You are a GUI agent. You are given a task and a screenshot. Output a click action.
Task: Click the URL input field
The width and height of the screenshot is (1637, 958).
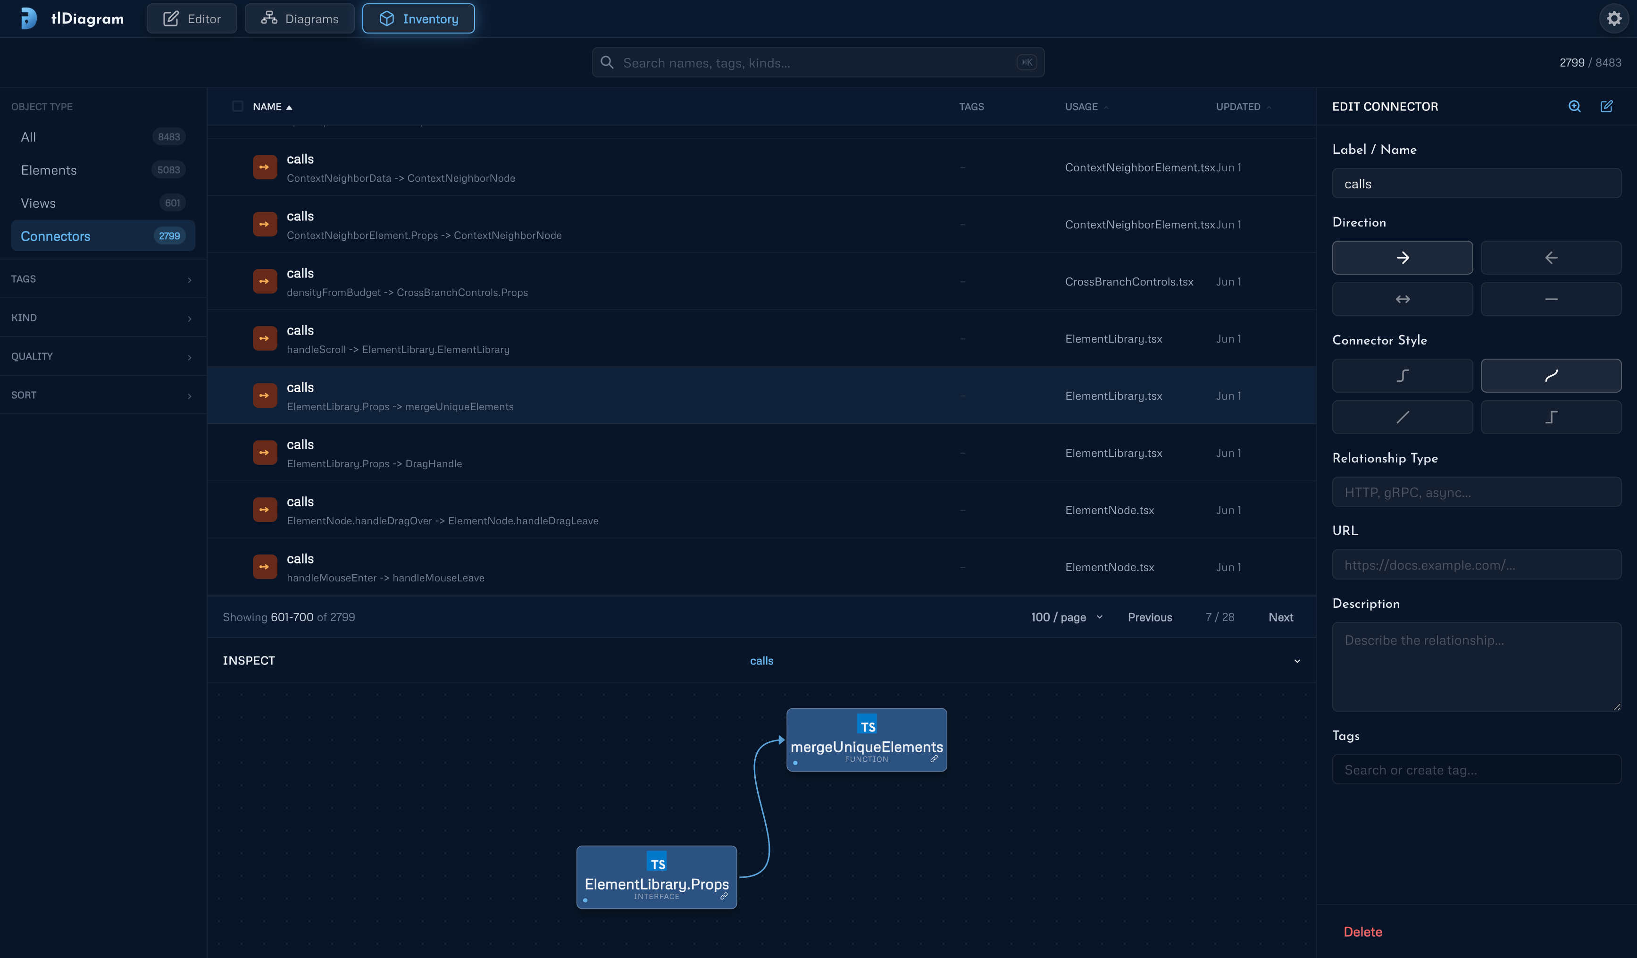pyautogui.click(x=1477, y=565)
